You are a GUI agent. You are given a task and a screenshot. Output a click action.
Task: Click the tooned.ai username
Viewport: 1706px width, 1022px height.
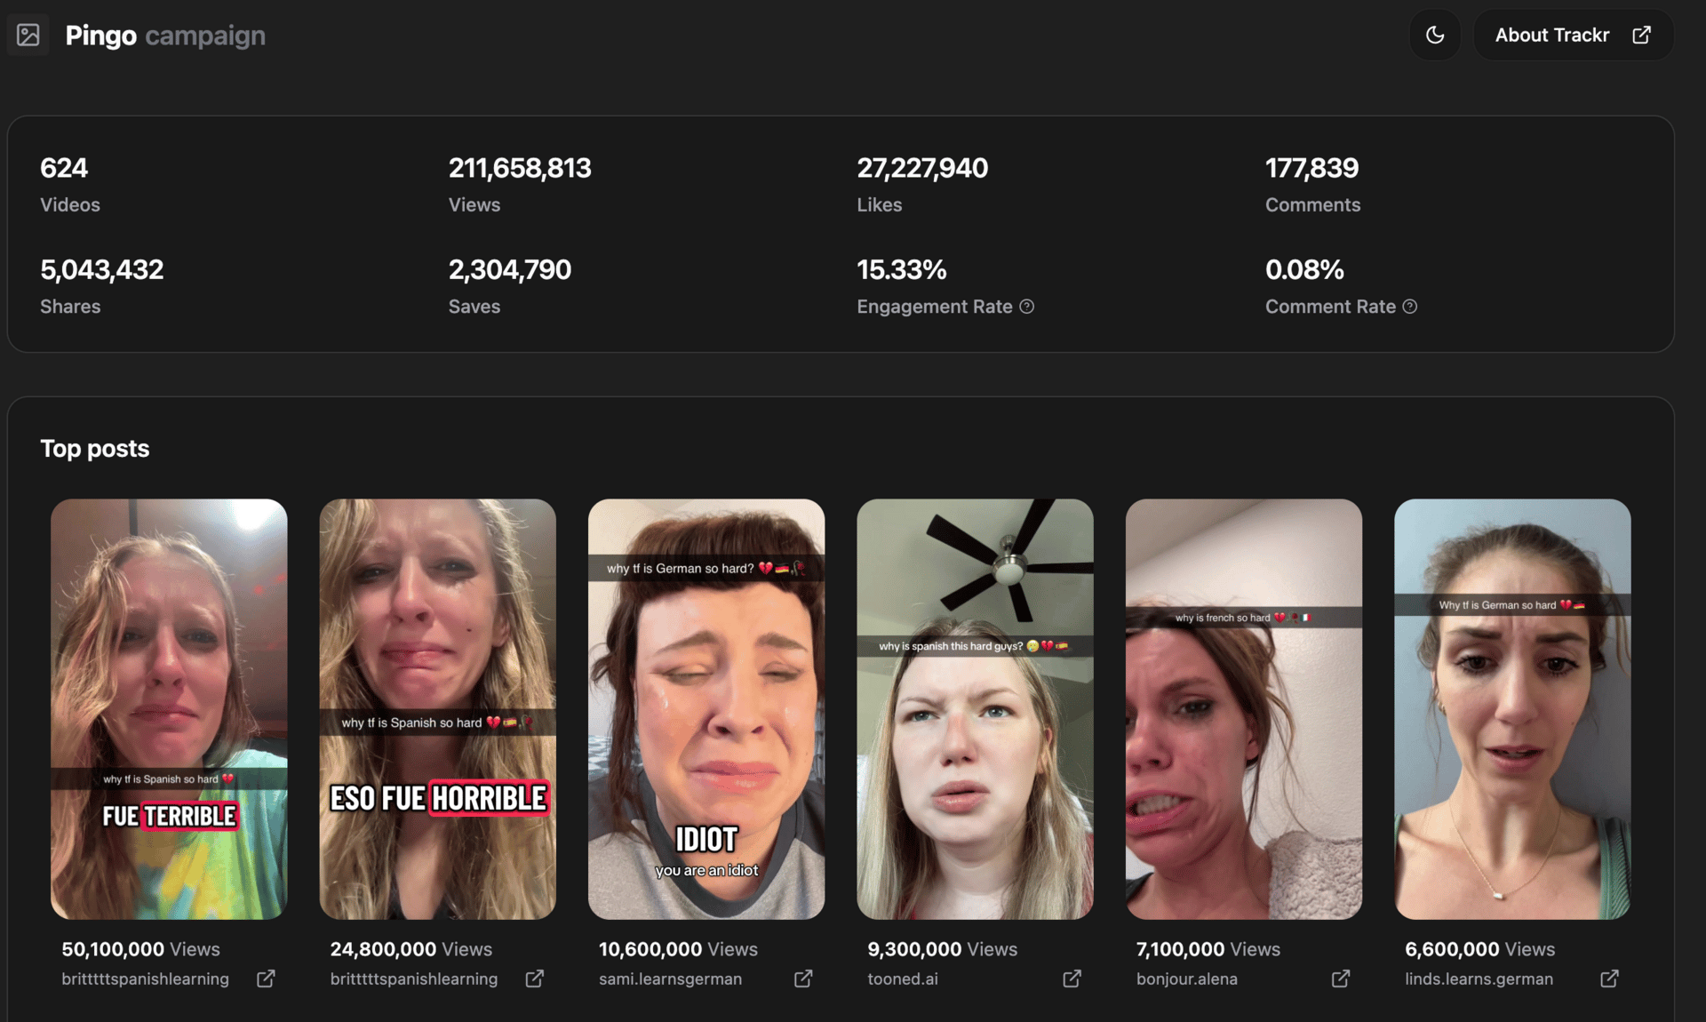[x=902, y=978]
